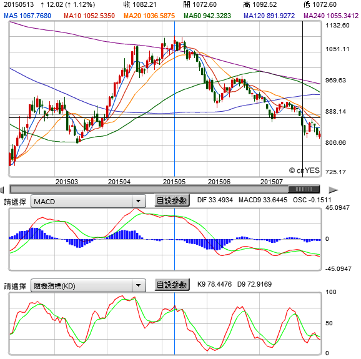Click the MA60 942.3283 legend value
This screenshot has width=361, height=359.
pyautogui.click(x=207, y=16)
